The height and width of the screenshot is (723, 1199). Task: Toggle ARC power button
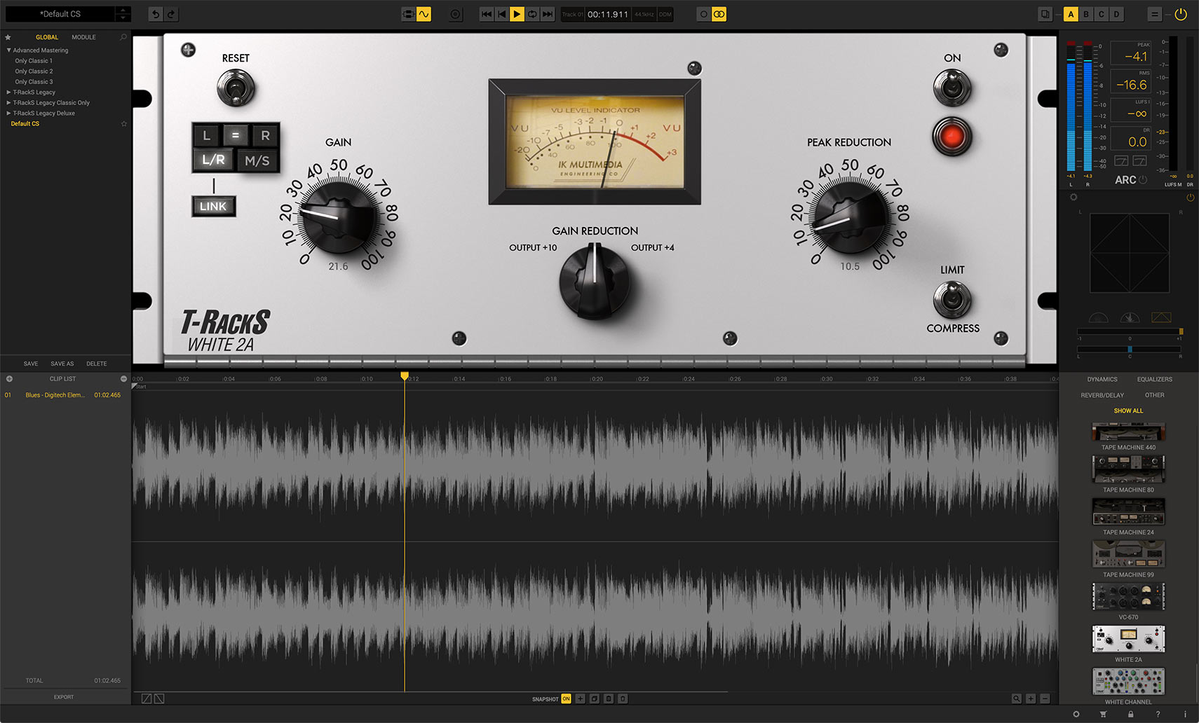tap(1143, 180)
